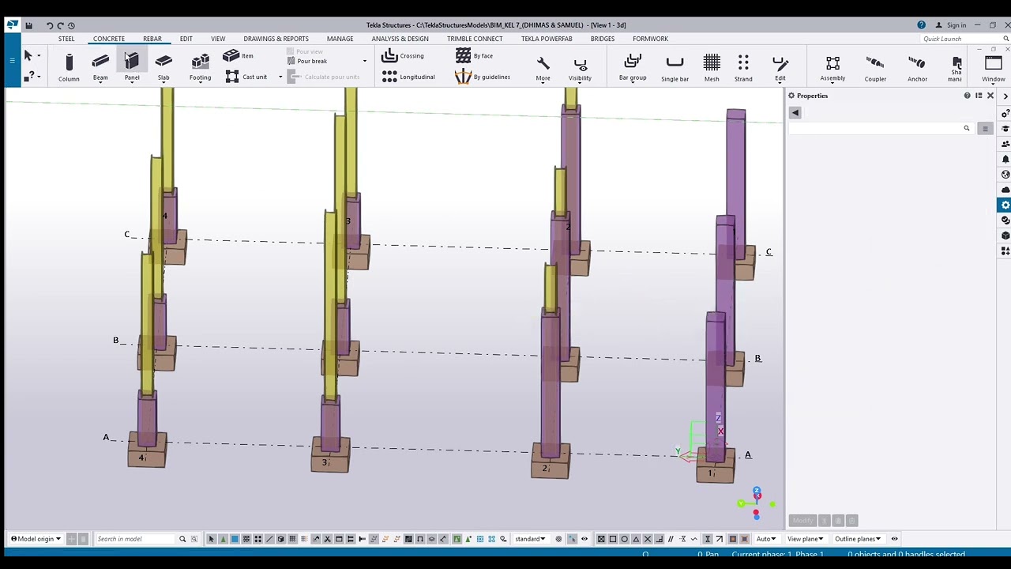Select the Column tool
The image size is (1011, 569).
(69, 67)
